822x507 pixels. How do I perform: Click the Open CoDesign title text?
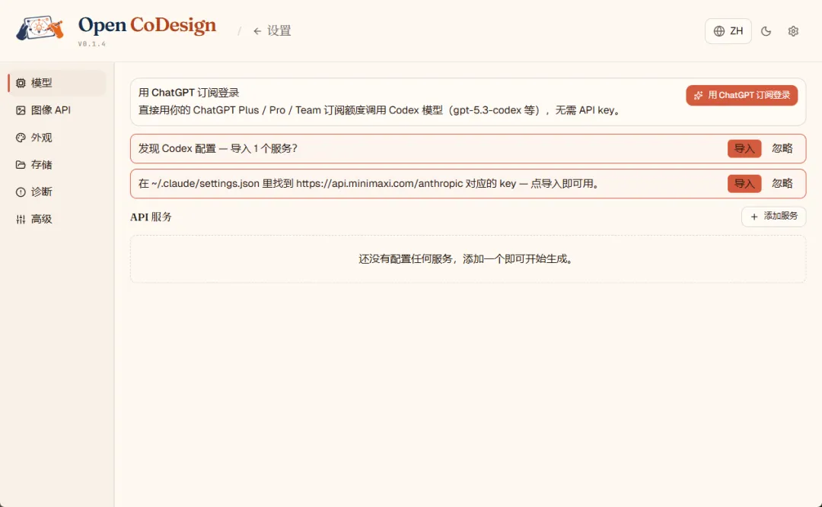pyautogui.click(x=148, y=26)
